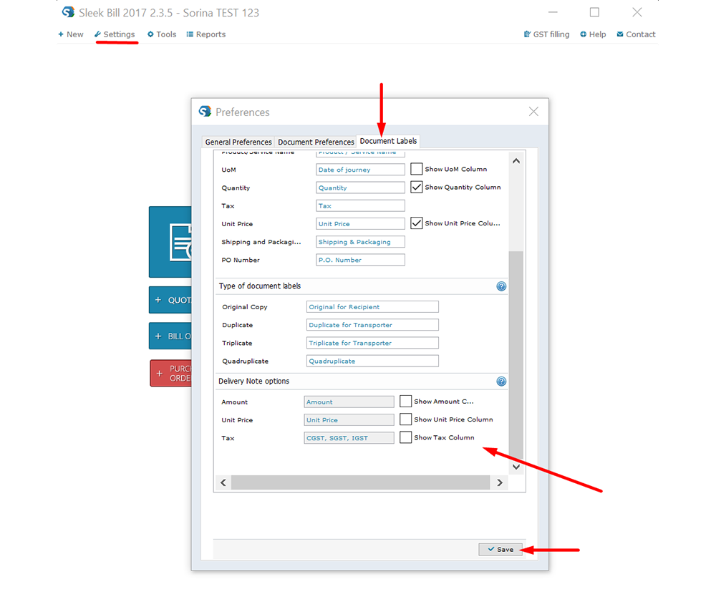Open help icon for Delivery Note options
The width and height of the screenshot is (716, 612).
tap(501, 382)
